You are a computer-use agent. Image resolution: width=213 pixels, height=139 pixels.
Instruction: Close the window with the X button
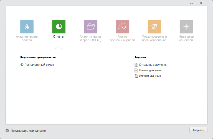[x=201, y=3]
